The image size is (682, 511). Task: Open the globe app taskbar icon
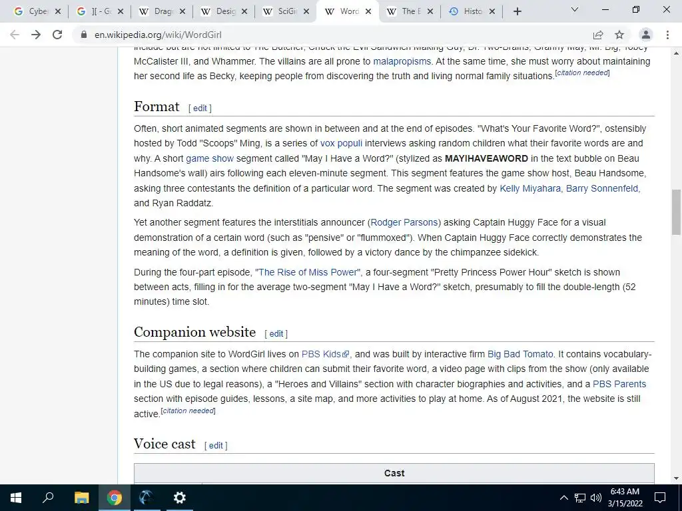point(147,498)
